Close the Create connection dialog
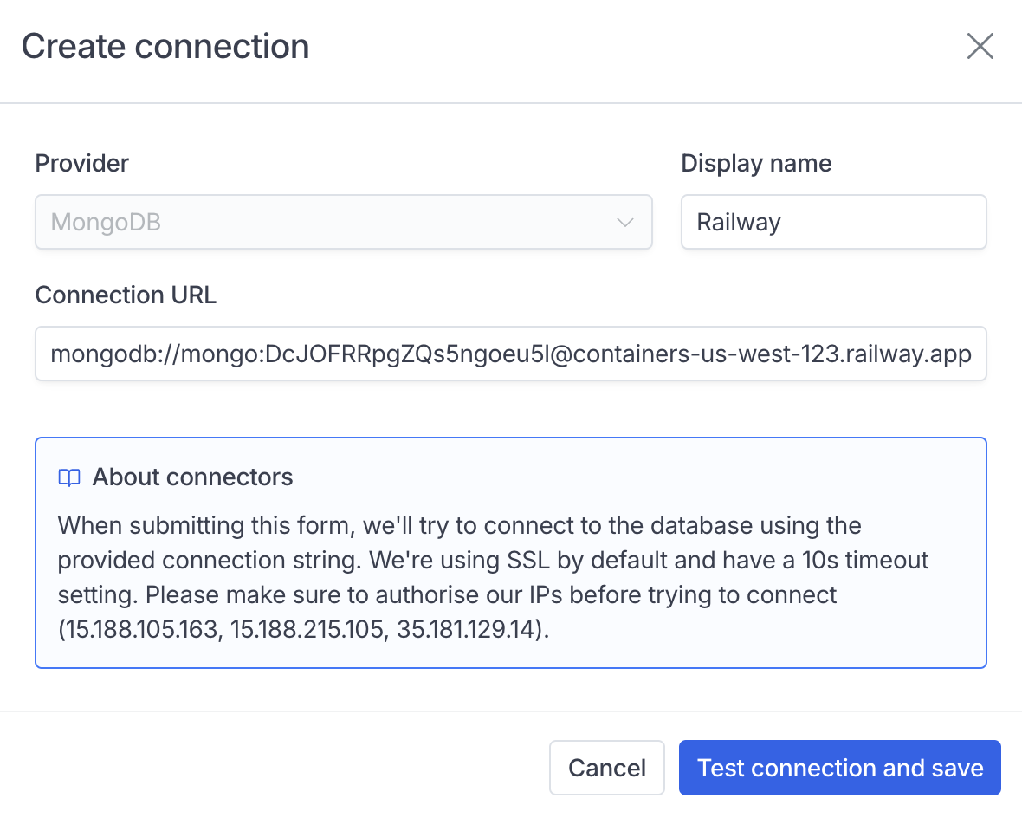This screenshot has height=818, width=1022. [980, 46]
